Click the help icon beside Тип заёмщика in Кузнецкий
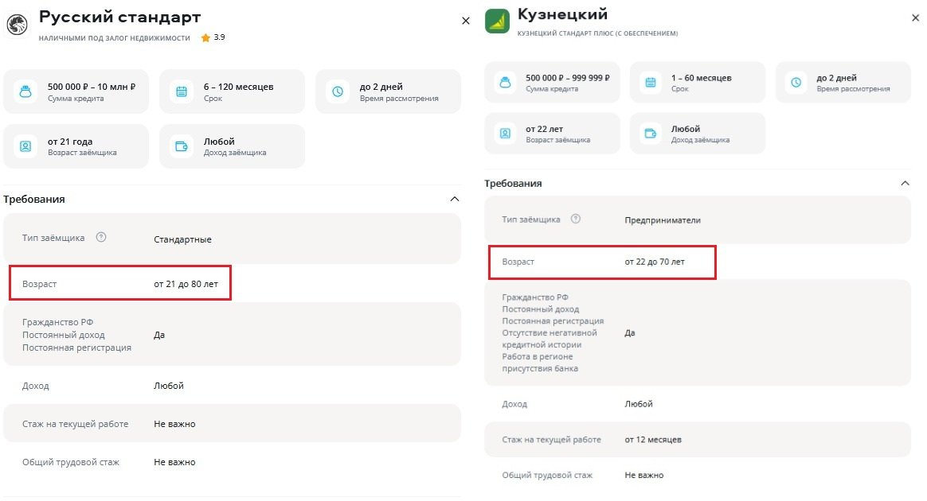Viewport: 927px width, 501px height. (x=576, y=219)
